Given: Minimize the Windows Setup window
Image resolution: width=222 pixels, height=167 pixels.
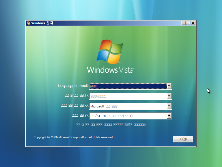Looking at the screenshot, I should (x=184, y=23).
